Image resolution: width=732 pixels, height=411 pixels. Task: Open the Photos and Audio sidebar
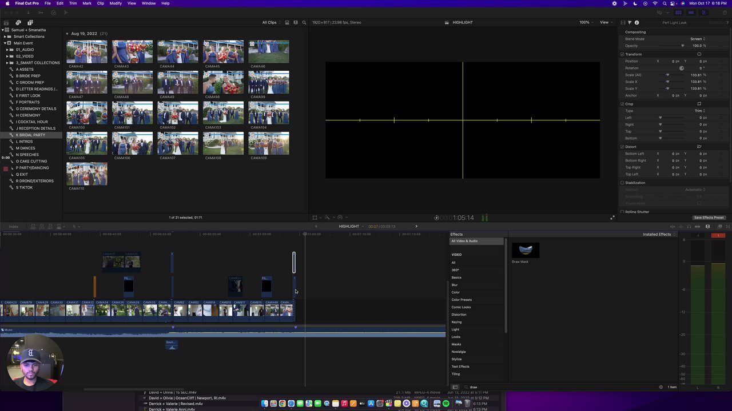18,22
